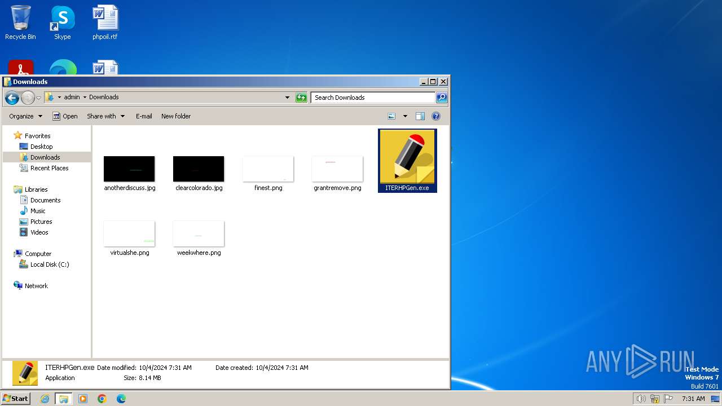Launch the Skype desktop shortcut

(x=63, y=23)
